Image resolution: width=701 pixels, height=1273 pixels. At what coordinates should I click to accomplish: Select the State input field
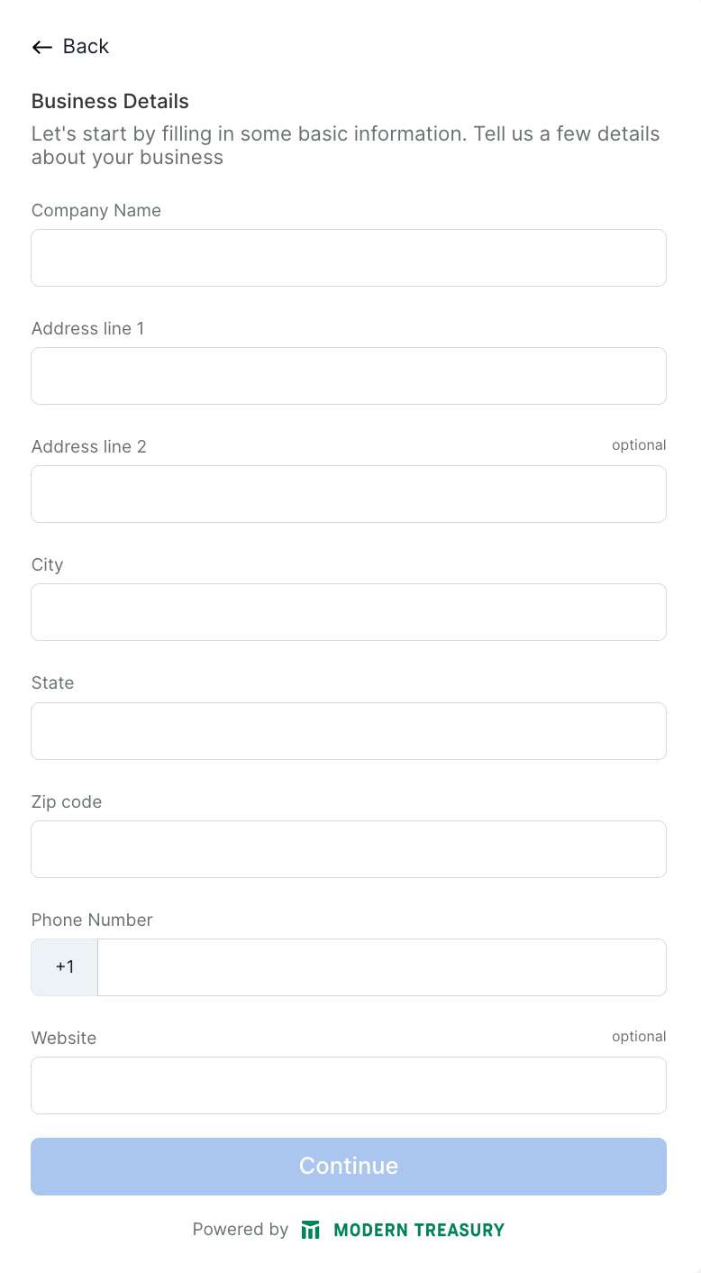[x=349, y=730]
